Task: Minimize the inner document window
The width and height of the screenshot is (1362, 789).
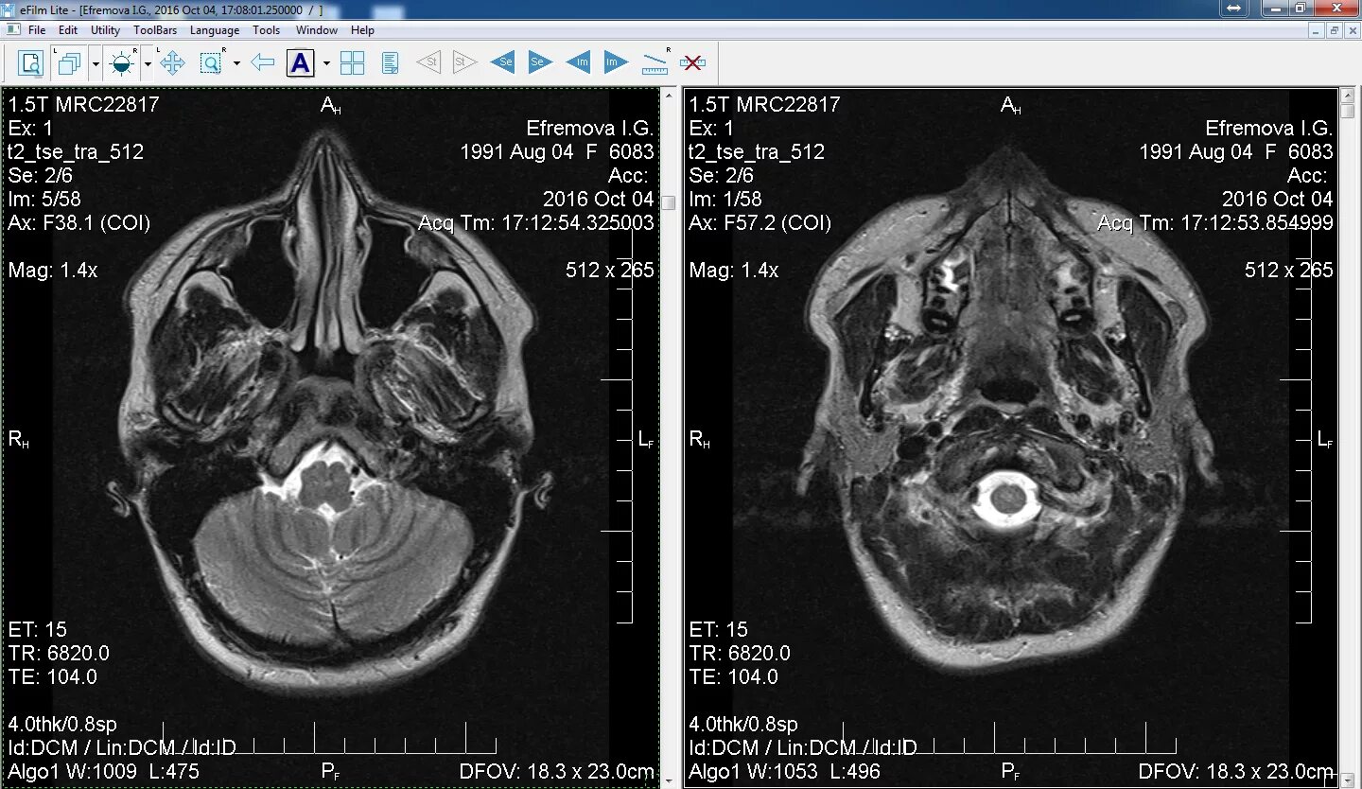Action: click(x=1318, y=30)
